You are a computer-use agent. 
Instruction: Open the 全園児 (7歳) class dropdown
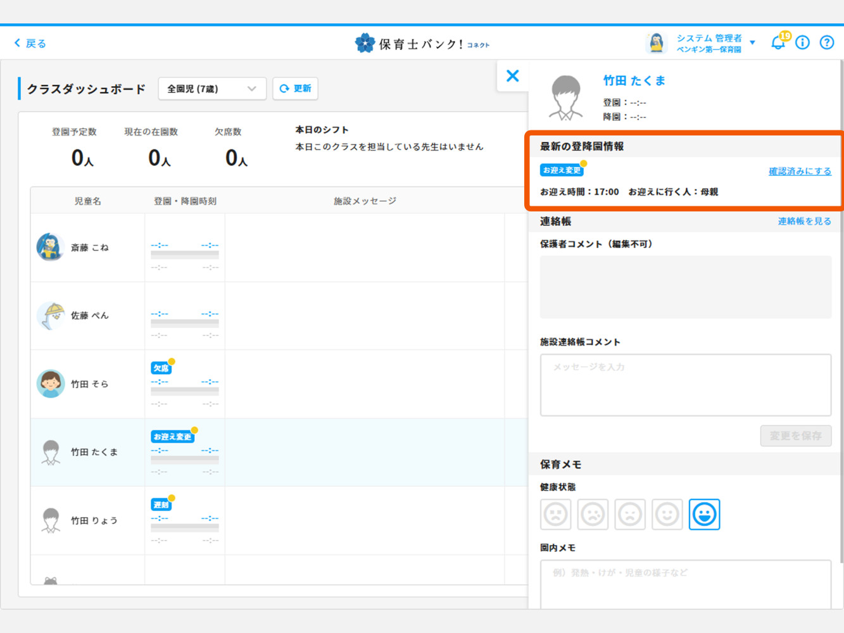[211, 89]
